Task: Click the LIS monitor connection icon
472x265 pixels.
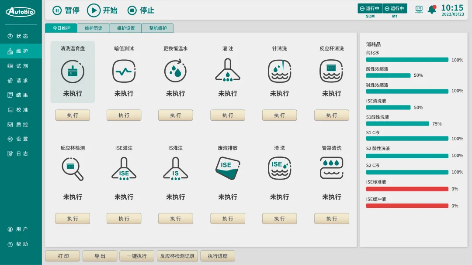Action: [x=419, y=10]
